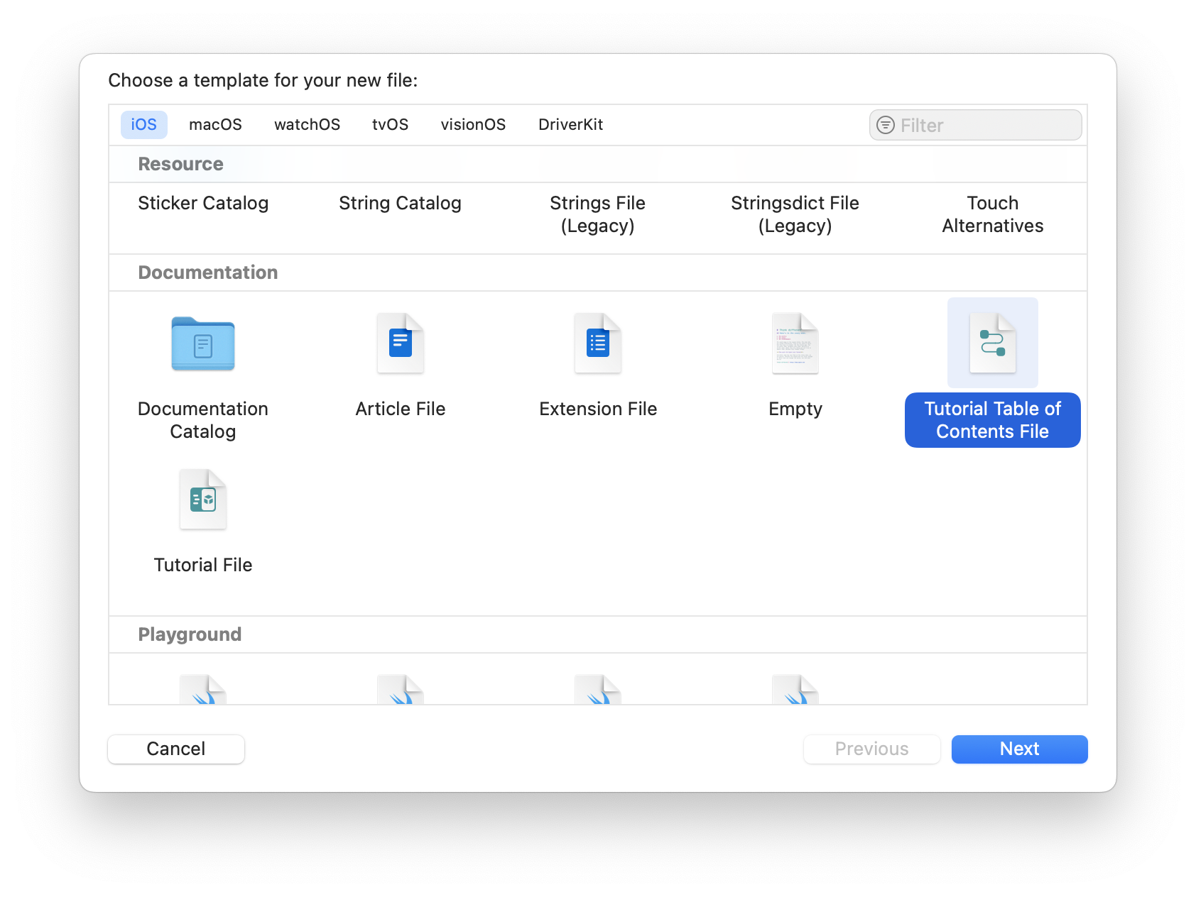Select the tvOS platform tab

390,125
